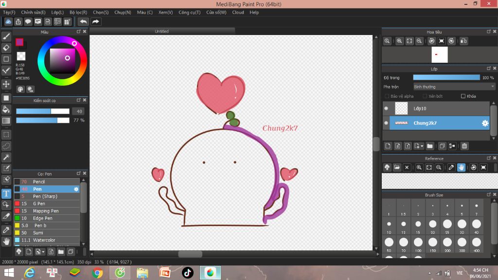Zoom out on the Navigator panel

(x=419, y=41)
